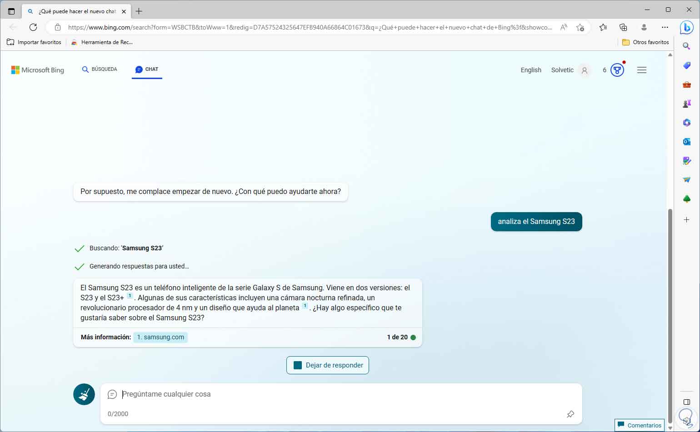Start a new topic with broom button
Screen dimensions: 700x432
pyautogui.click(x=84, y=394)
